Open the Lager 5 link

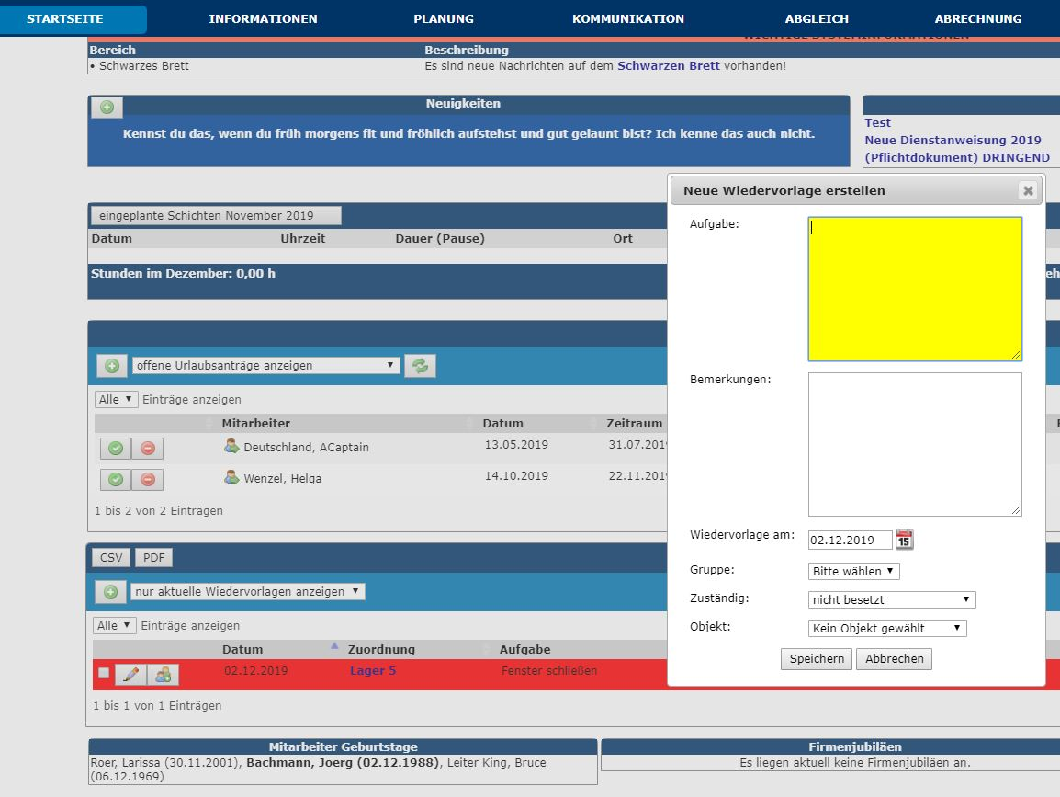tap(373, 670)
